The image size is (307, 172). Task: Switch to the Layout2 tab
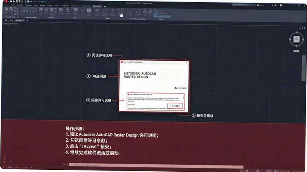point(25,168)
